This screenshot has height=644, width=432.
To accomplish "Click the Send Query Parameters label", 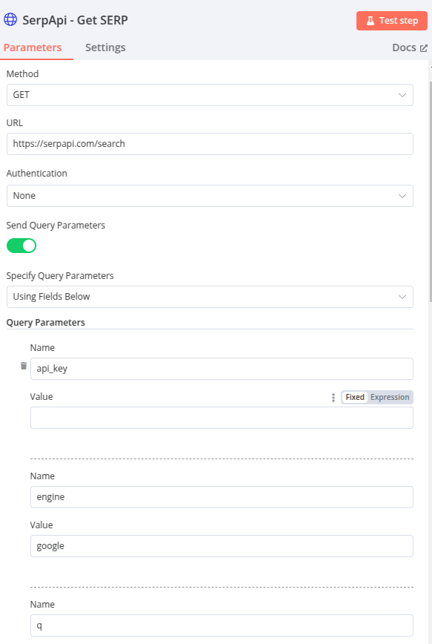I will click(x=56, y=225).
